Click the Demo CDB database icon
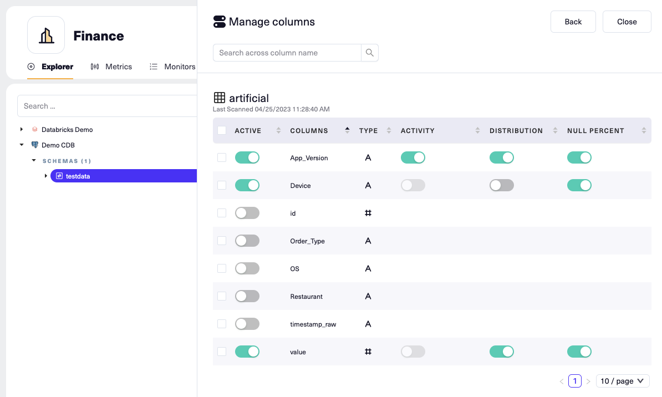Screen dimensions: 662x397 point(34,145)
